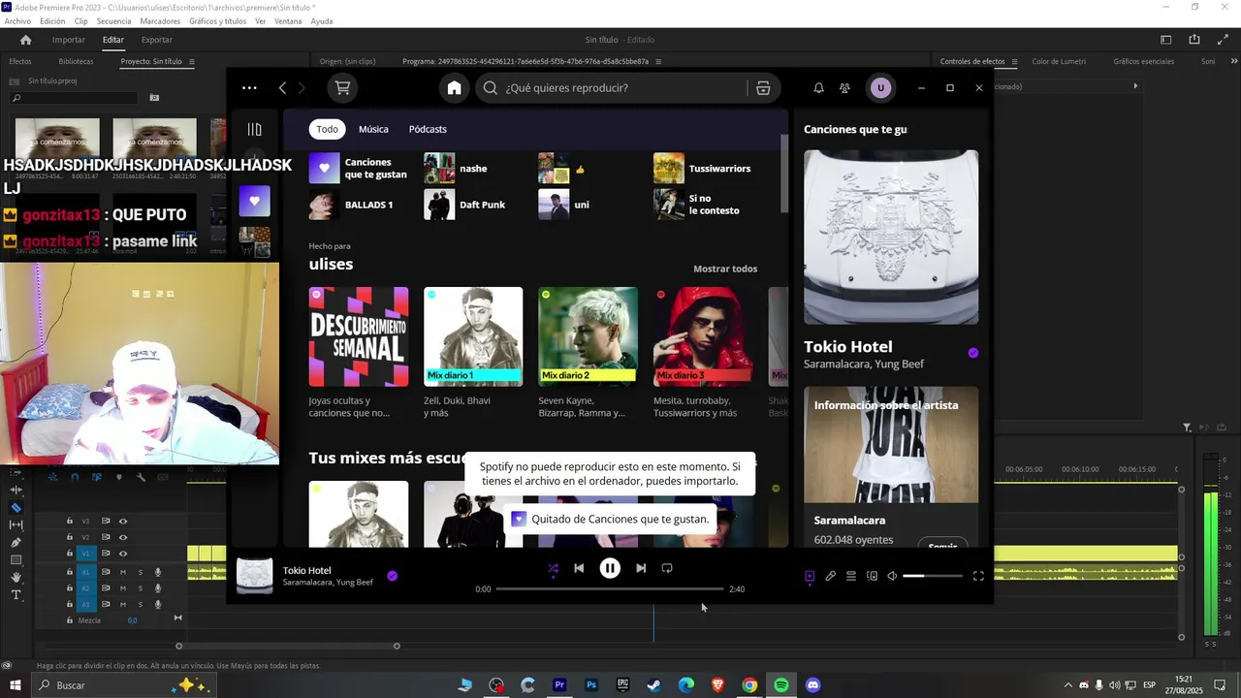The image size is (1241, 698).
Task: Switch to Color de Lumetri panel
Action: click(x=1059, y=61)
